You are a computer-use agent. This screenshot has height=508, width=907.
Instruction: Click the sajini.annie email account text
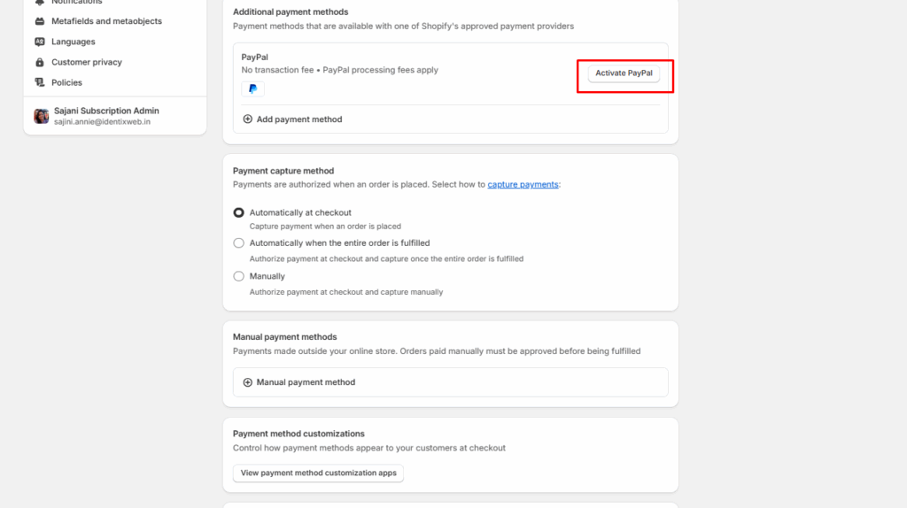tap(102, 122)
